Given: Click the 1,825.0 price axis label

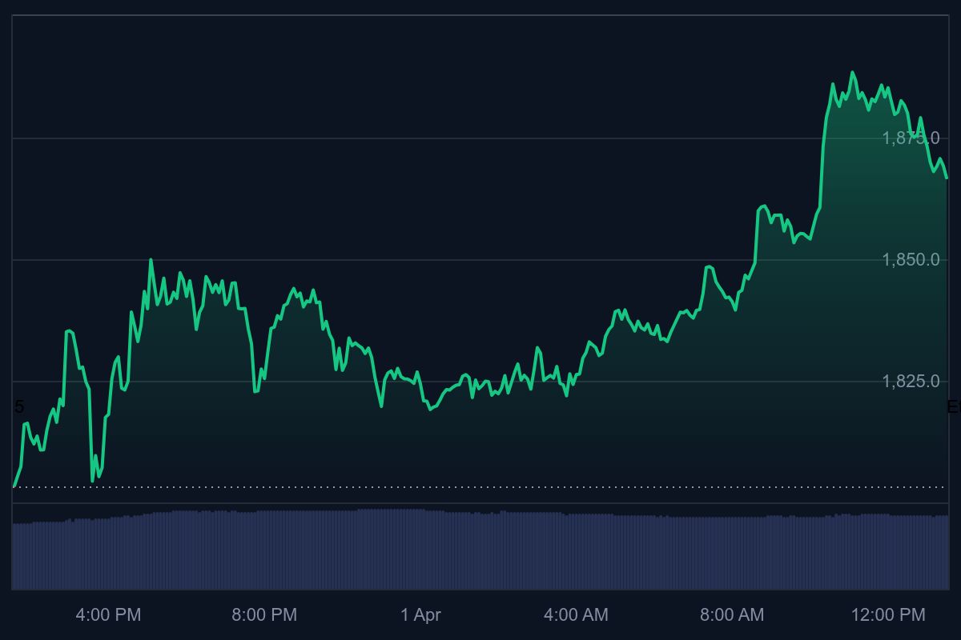Looking at the screenshot, I should point(911,382).
